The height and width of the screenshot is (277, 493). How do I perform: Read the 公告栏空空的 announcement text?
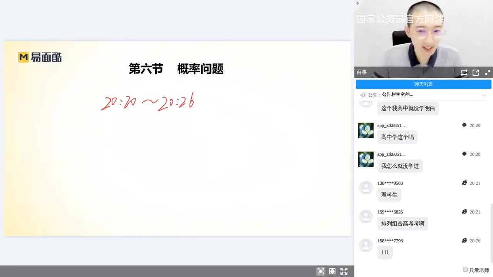coord(397,95)
